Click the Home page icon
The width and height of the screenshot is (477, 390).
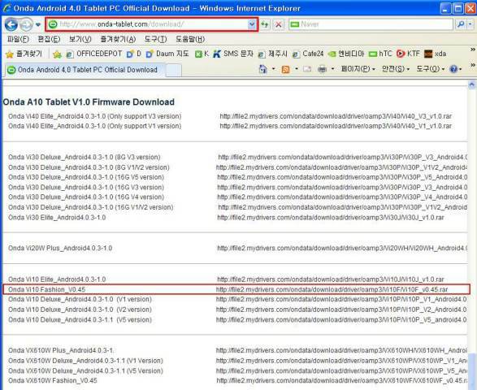[262, 69]
